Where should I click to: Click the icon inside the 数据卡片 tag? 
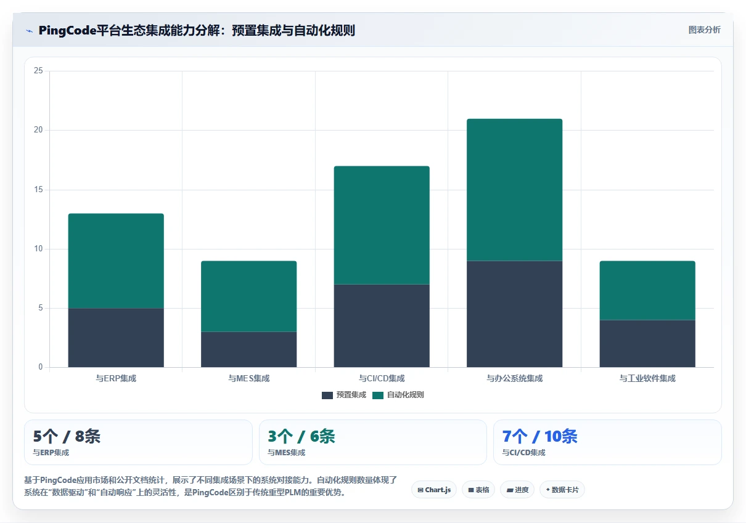click(547, 490)
